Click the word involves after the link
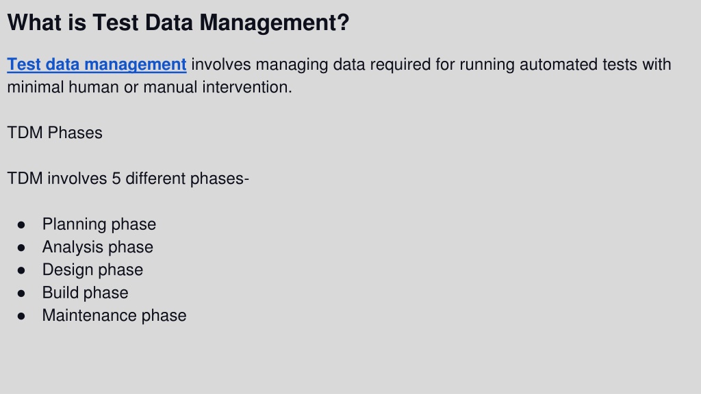701x394 pixels. pyautogui.click(x=221, y=64)
